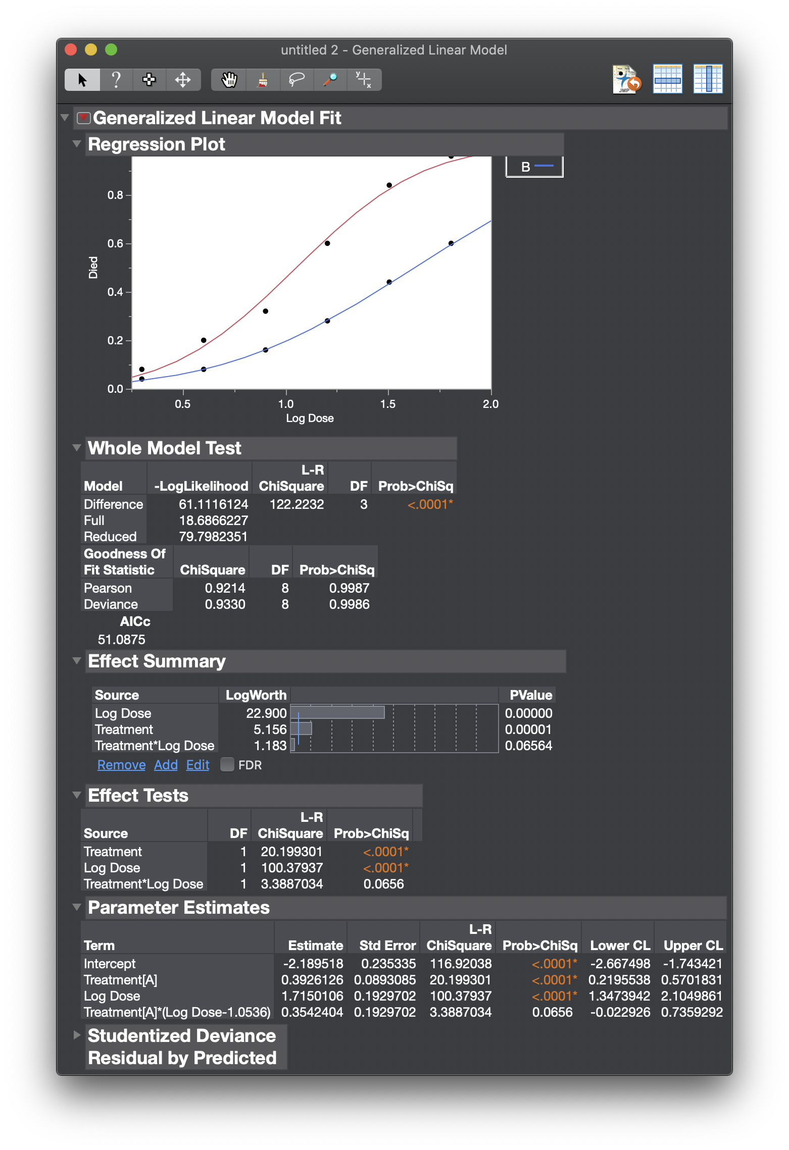Click the Add link in Effect Summary
The height and width of the screenshot is (1150, 789).
tap(166, 765)
